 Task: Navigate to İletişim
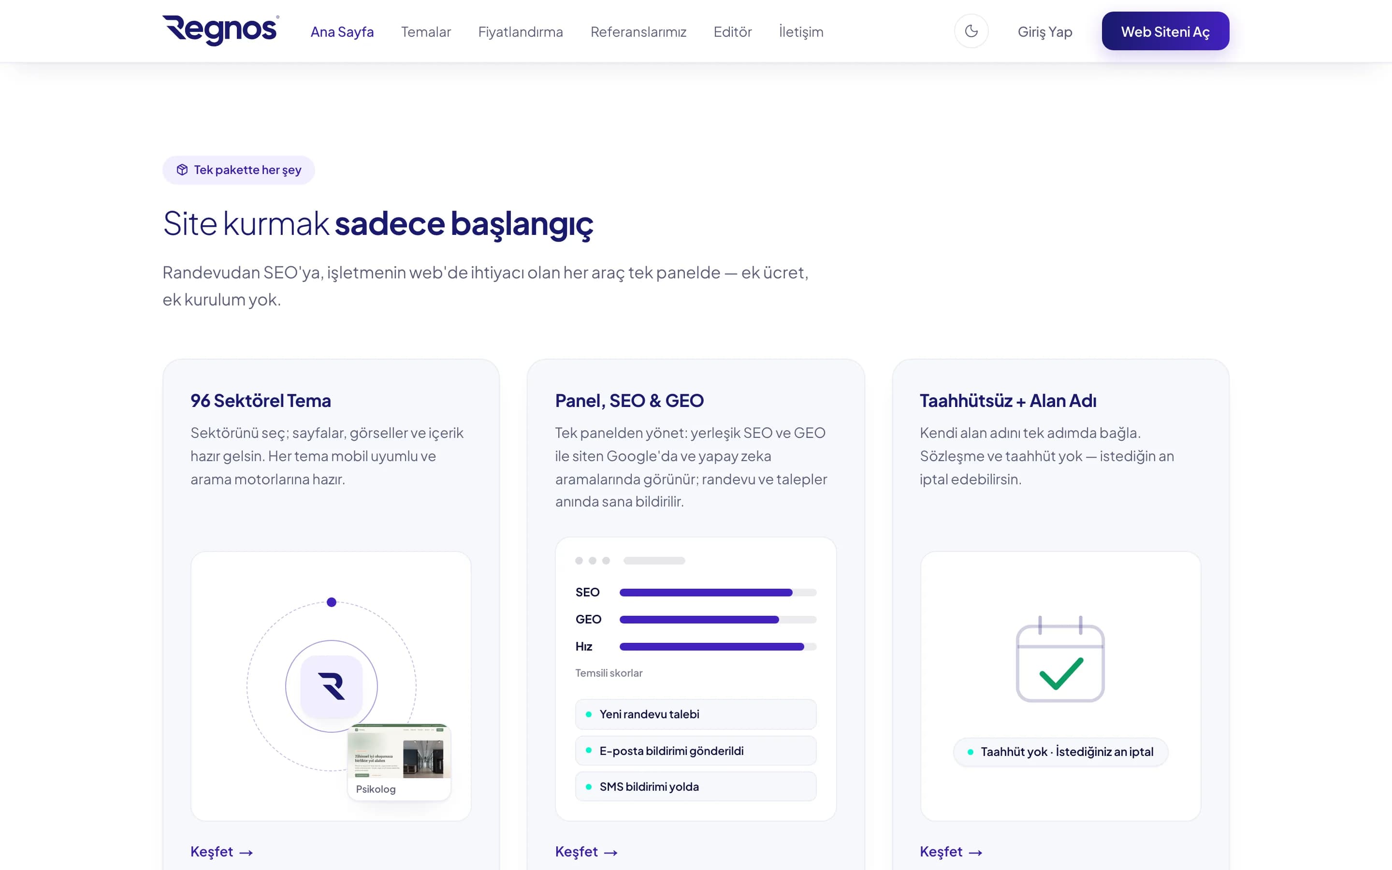(801, 31)
